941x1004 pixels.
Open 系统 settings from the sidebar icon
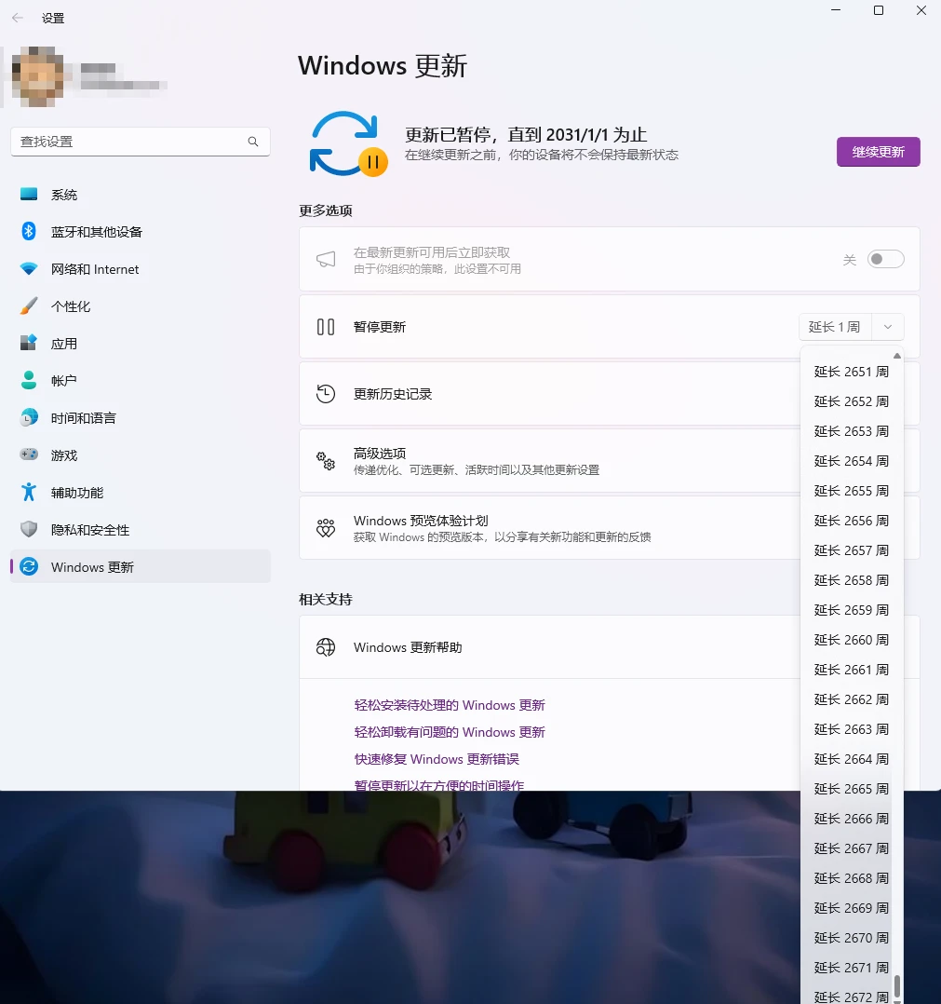26,195
